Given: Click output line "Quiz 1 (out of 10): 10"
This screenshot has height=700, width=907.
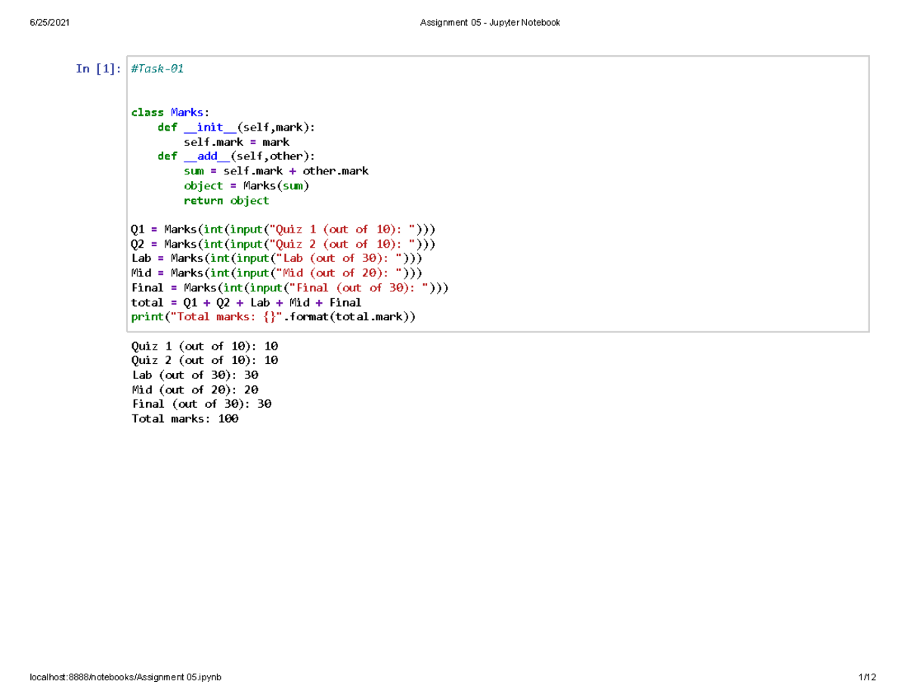Looking at the screenshot, I should click(x=205, y=346).
